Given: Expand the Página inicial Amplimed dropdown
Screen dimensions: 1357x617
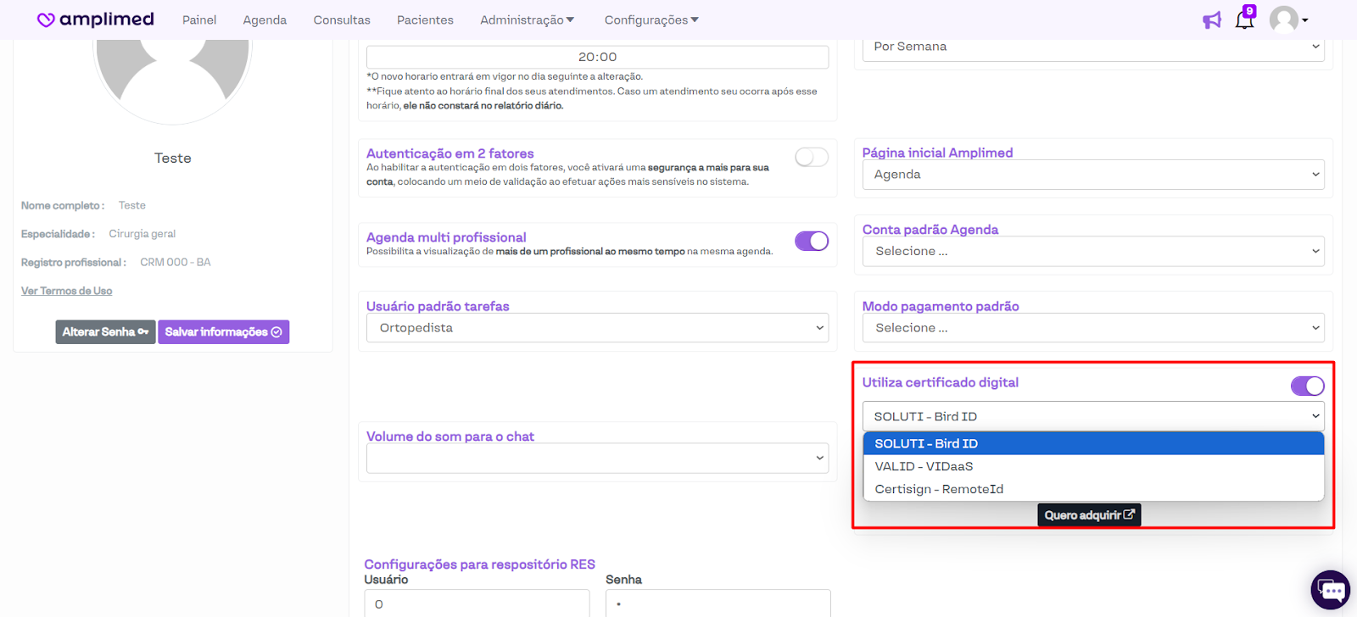Looking at the screenshot, I should point(1092,175).
